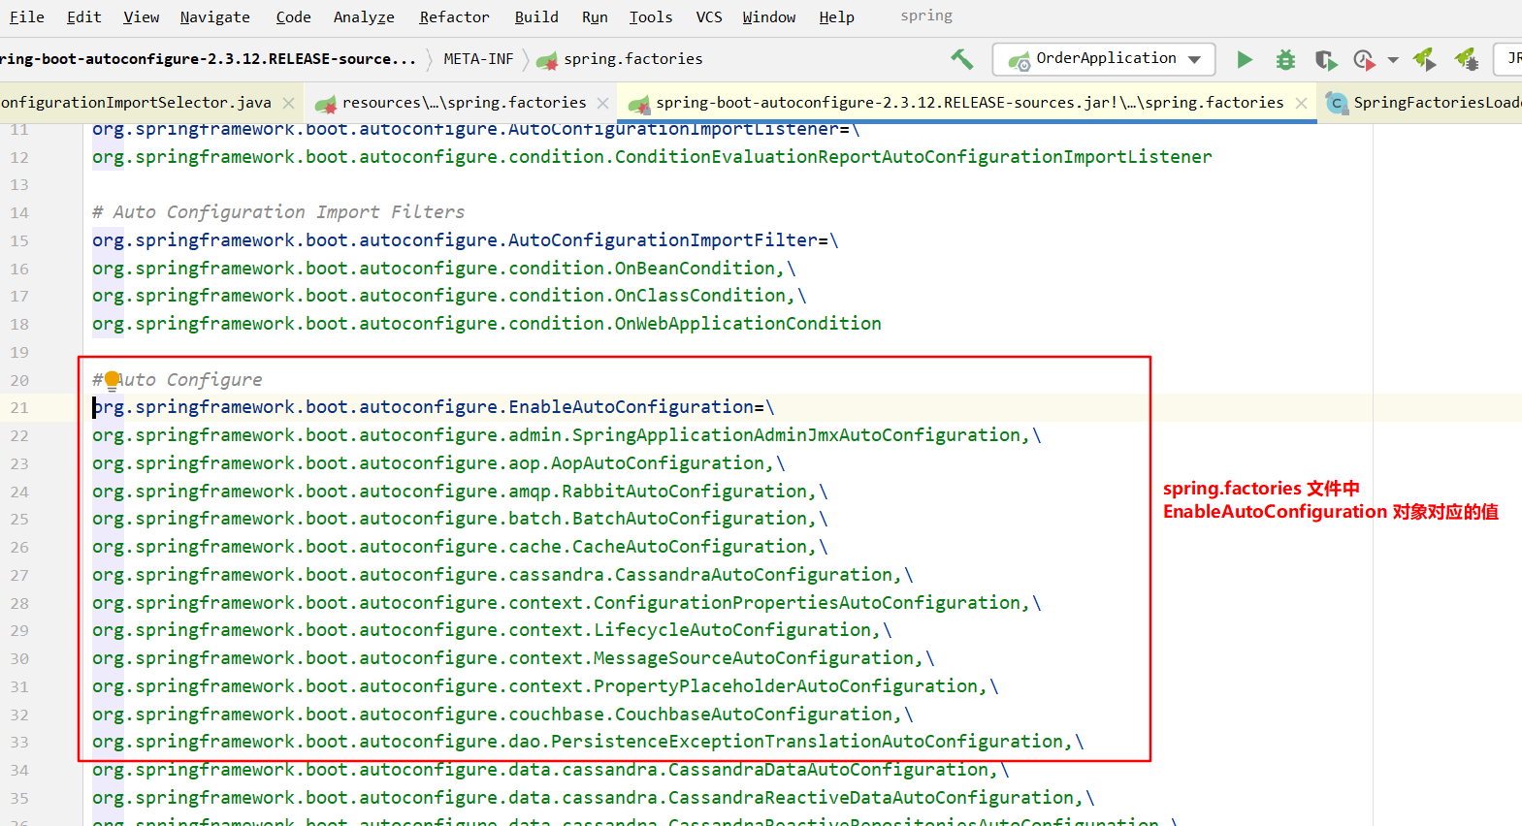Click the Build project hammer icon

click(961, 59)
